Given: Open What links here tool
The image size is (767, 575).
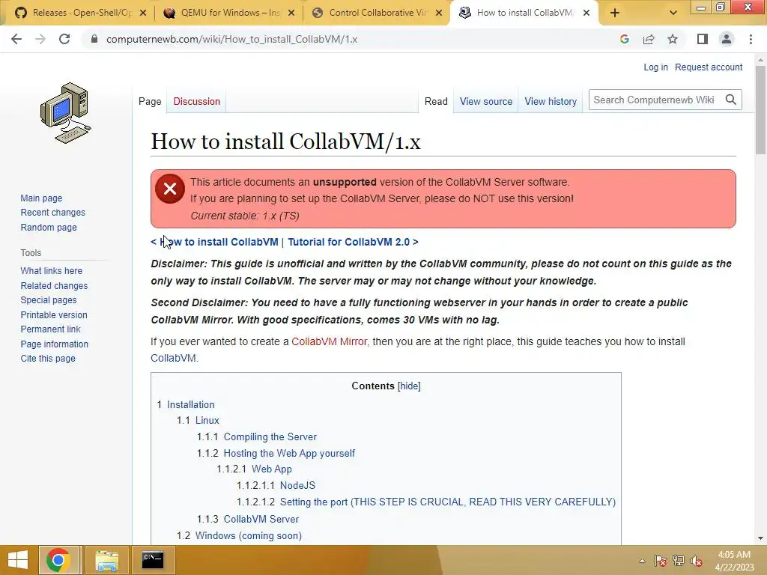Looking at the screenshot, I should 52,270.
